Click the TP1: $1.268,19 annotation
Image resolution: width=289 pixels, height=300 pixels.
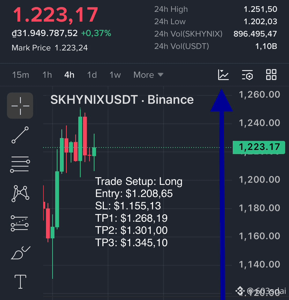click(x=132, y=218)
